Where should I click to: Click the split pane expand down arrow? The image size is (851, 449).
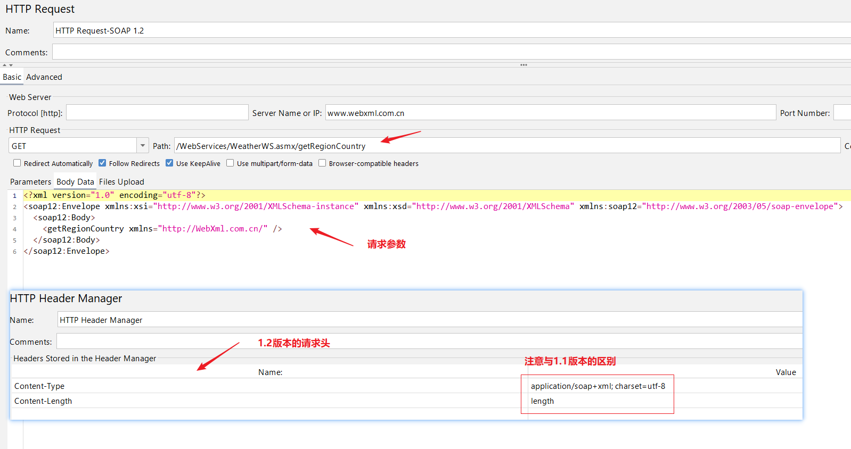(x=11, y=65)
